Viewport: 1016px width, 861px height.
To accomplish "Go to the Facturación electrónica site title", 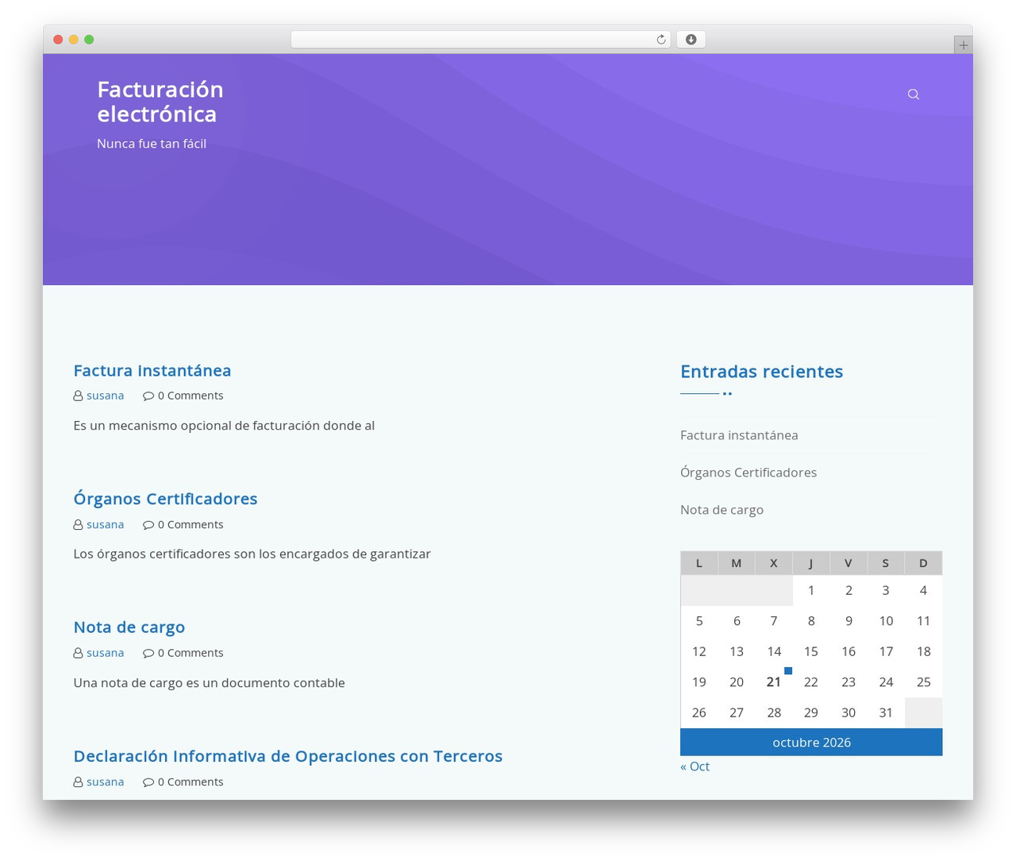I will (160, 102).
